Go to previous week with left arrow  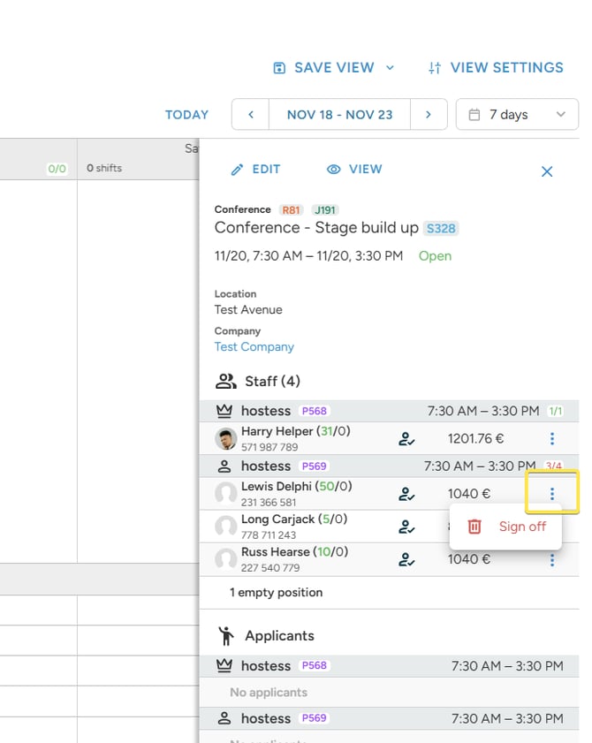(x=251, y=115)
